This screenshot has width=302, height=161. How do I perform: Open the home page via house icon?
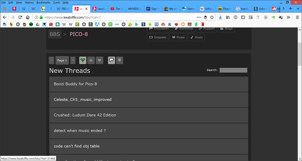point(28,17)
